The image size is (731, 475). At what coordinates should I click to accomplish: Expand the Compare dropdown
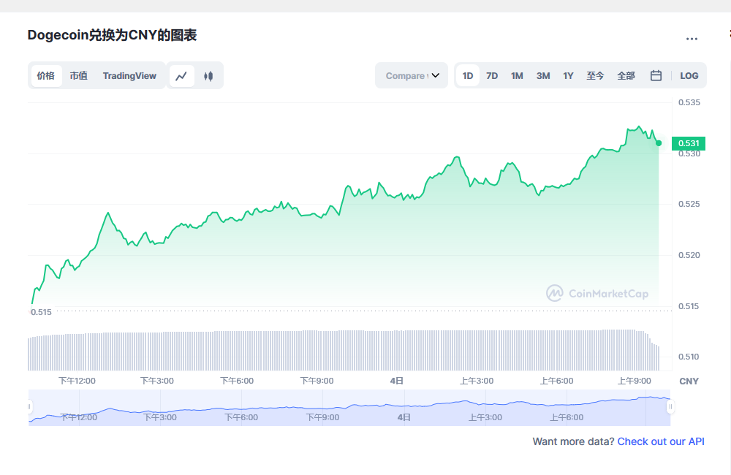coord(412,75)
